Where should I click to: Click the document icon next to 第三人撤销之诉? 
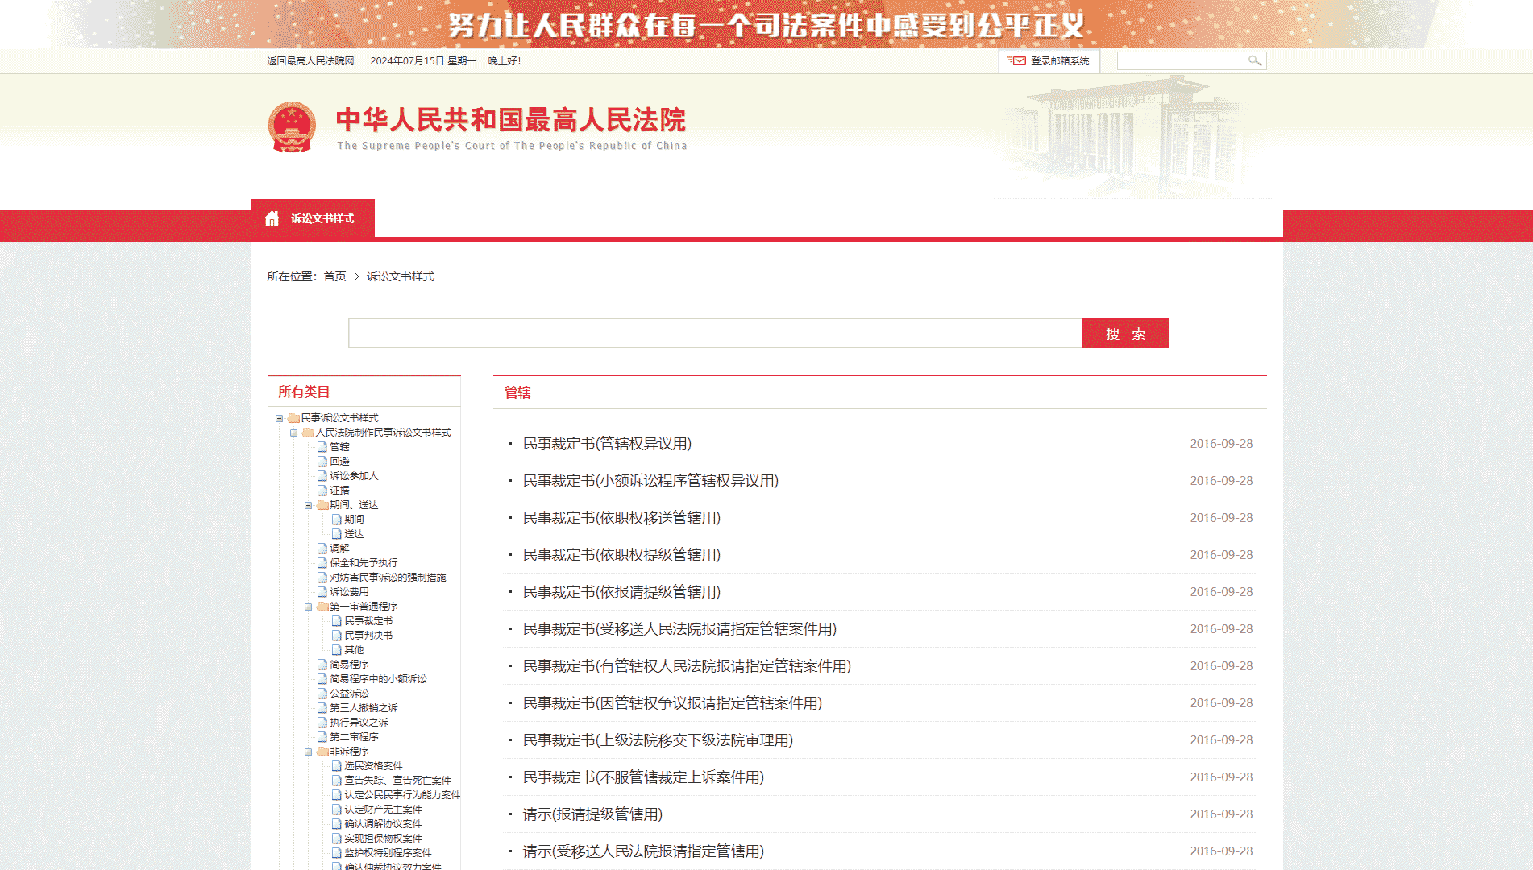point(322,708)
